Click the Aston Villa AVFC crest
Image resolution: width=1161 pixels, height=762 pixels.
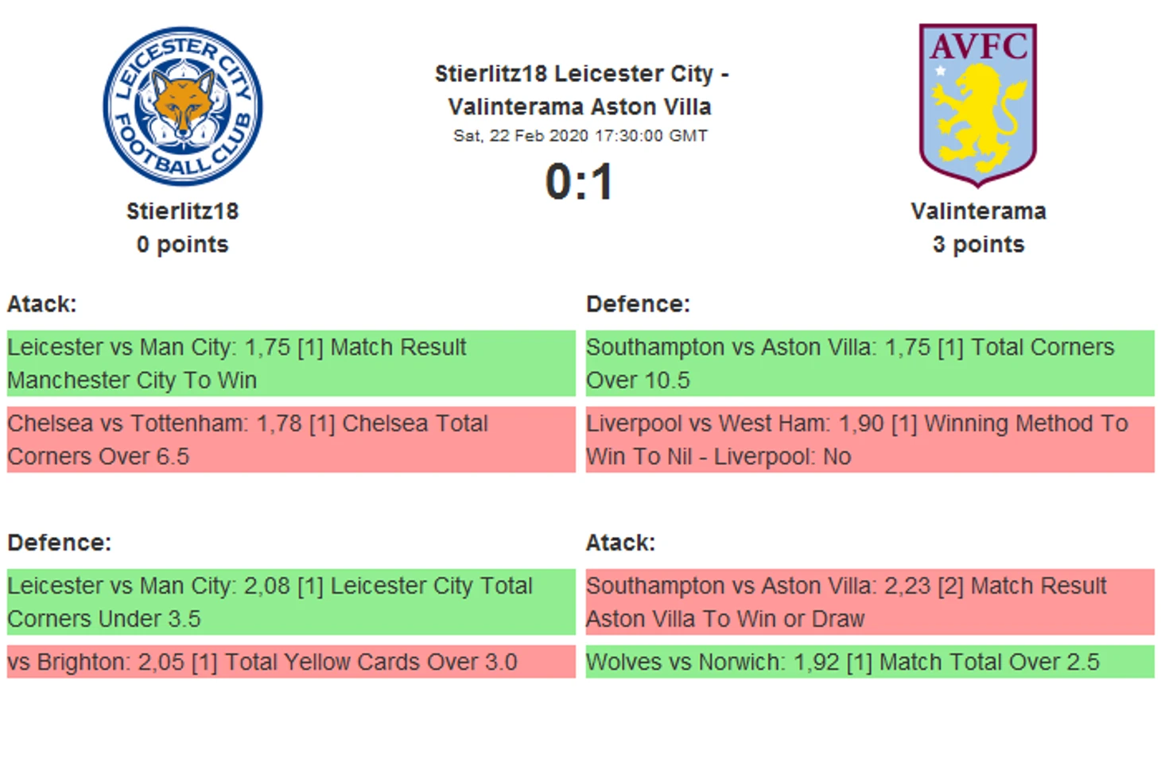point(978,106)
